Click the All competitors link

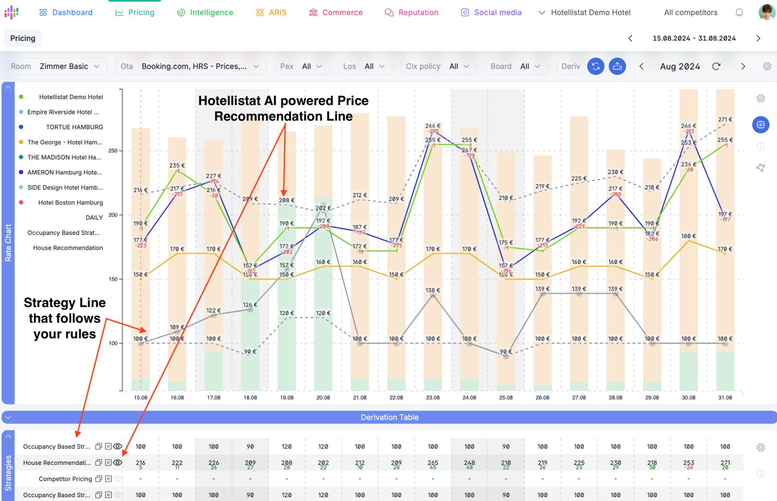[x=690, y=13]
